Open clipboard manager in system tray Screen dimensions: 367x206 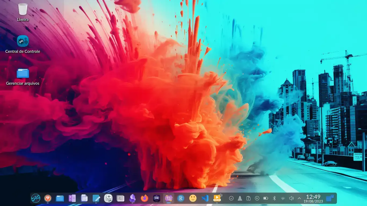249,198
